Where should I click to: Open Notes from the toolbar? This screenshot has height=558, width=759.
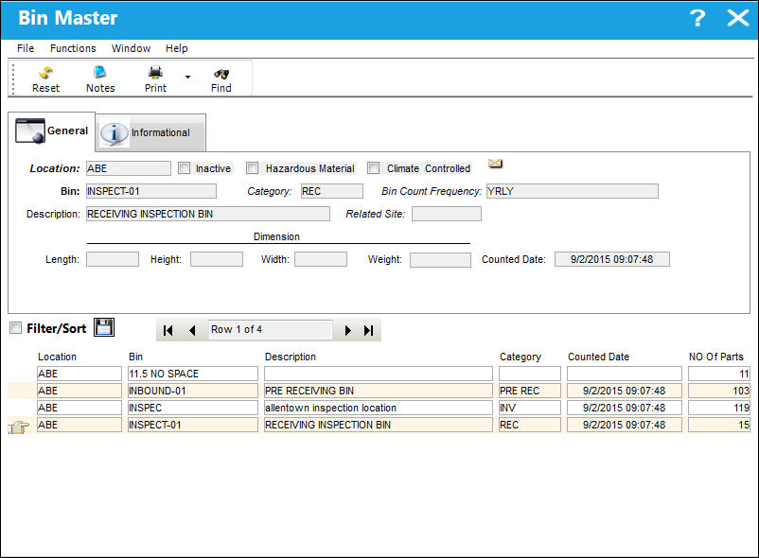tap(100, 79)
